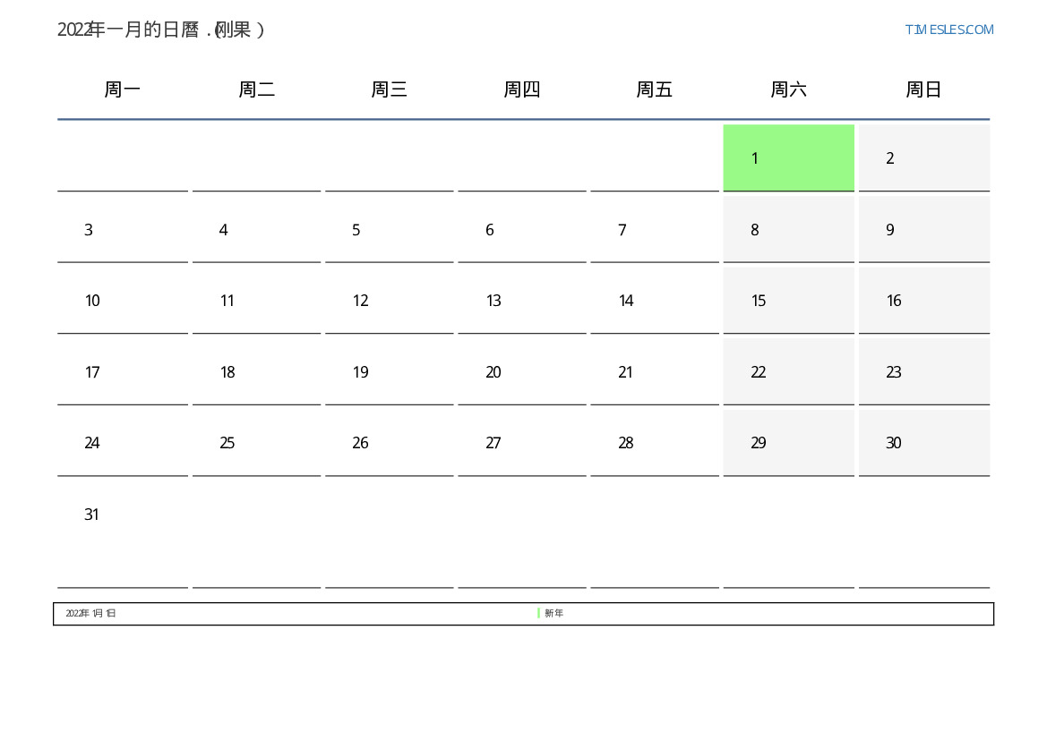The width and height of the screenshot is (1047, 740).
Task: Click the 周六 column header
Action: click(788, 89)
